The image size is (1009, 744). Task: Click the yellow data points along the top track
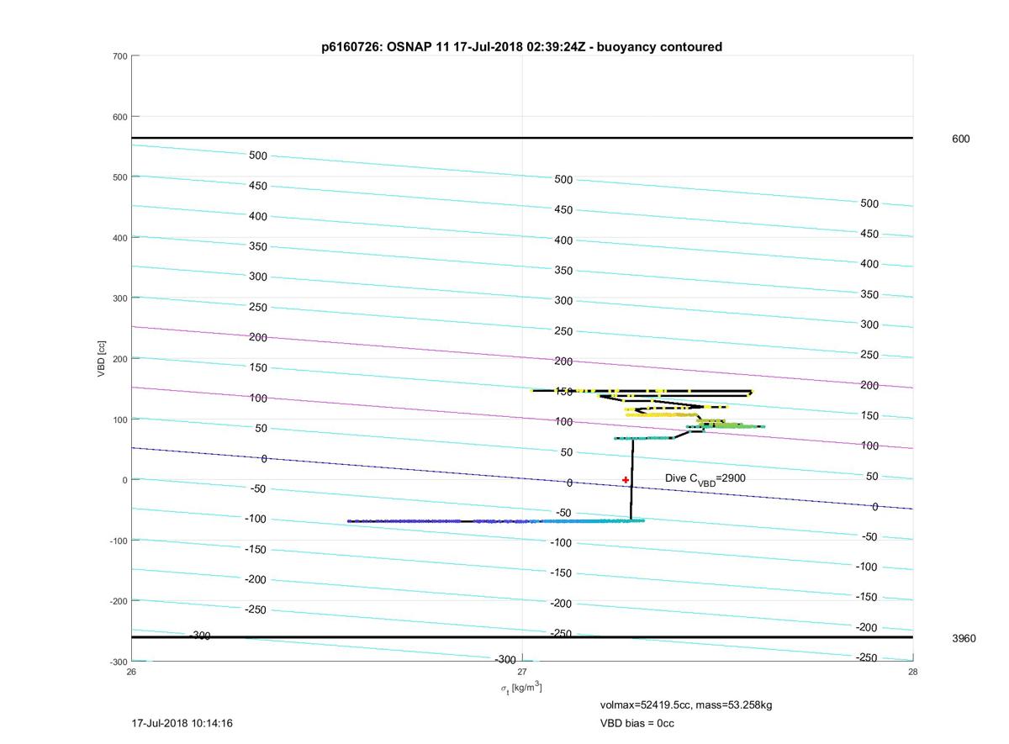coord(642,391)
